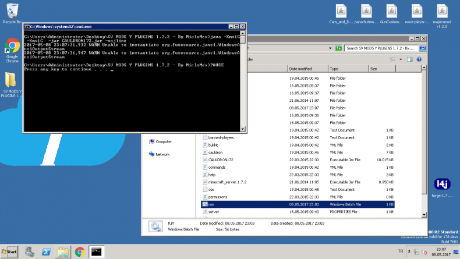Screen dimensions: 460x259
Task: Show hidden system tray icons
Action: coord(409,251)
